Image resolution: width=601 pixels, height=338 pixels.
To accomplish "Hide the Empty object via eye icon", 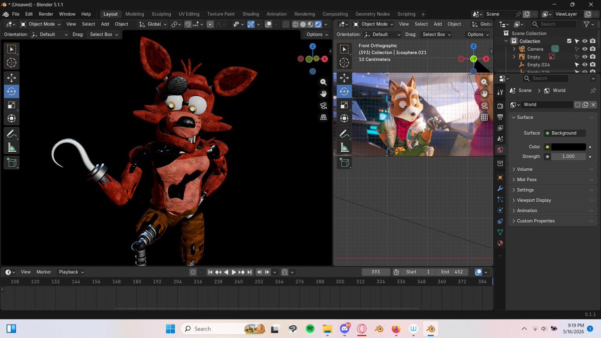I will [x=584, y=57].
